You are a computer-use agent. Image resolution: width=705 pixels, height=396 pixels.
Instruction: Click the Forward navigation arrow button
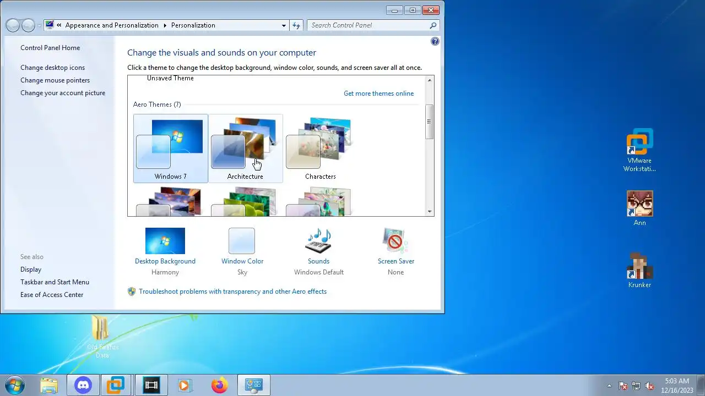click(28, 25)
